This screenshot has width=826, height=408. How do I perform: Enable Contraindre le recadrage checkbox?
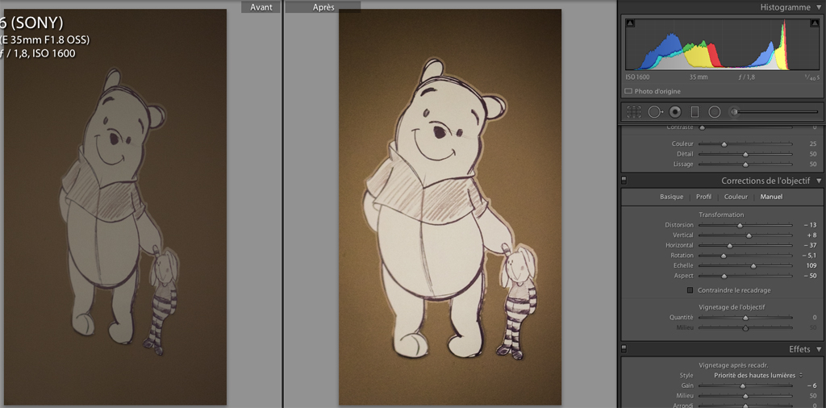coord(690,290)
